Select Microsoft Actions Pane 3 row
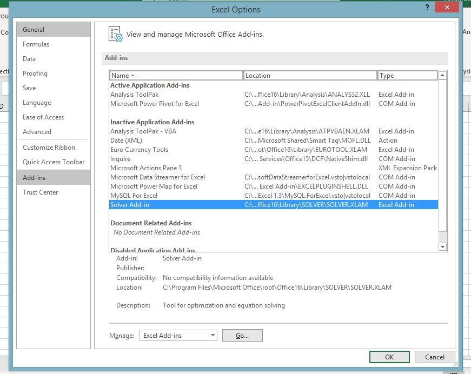This screenshot has width=471, height=374. (273, 168)
